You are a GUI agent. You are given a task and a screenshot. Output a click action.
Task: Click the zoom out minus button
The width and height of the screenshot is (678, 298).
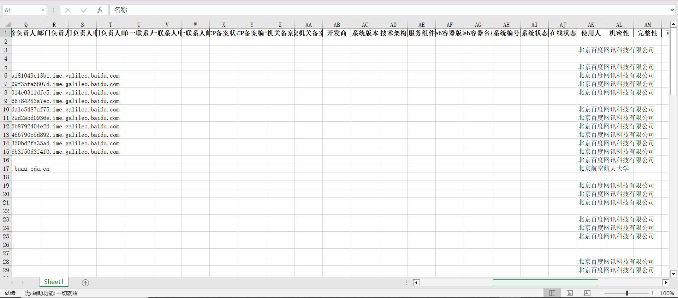(601, 293)
